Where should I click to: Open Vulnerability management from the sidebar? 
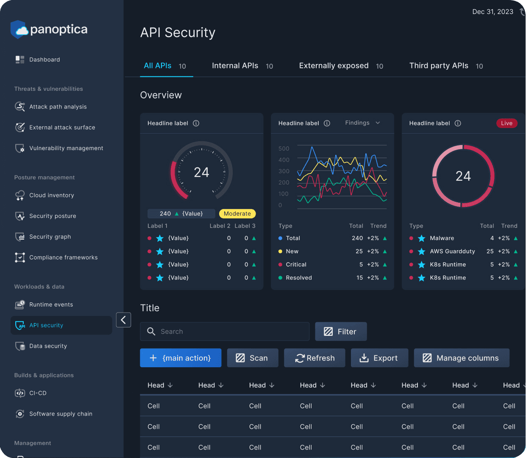pyautogui.click(x=20, y=148)
